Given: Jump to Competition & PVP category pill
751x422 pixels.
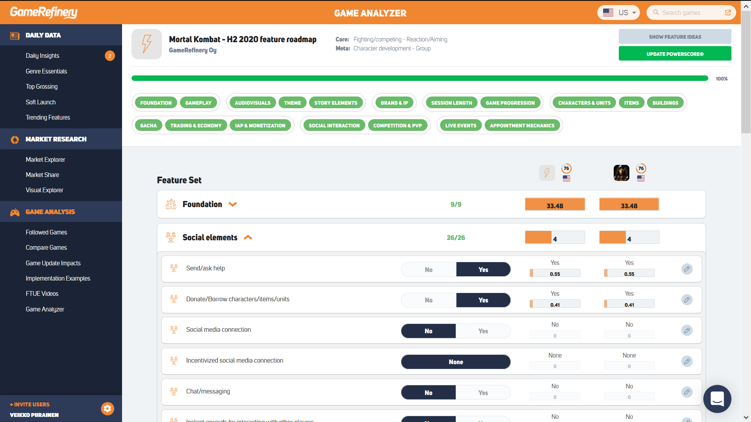Looking at the screenshot, I should coord(397,125).
